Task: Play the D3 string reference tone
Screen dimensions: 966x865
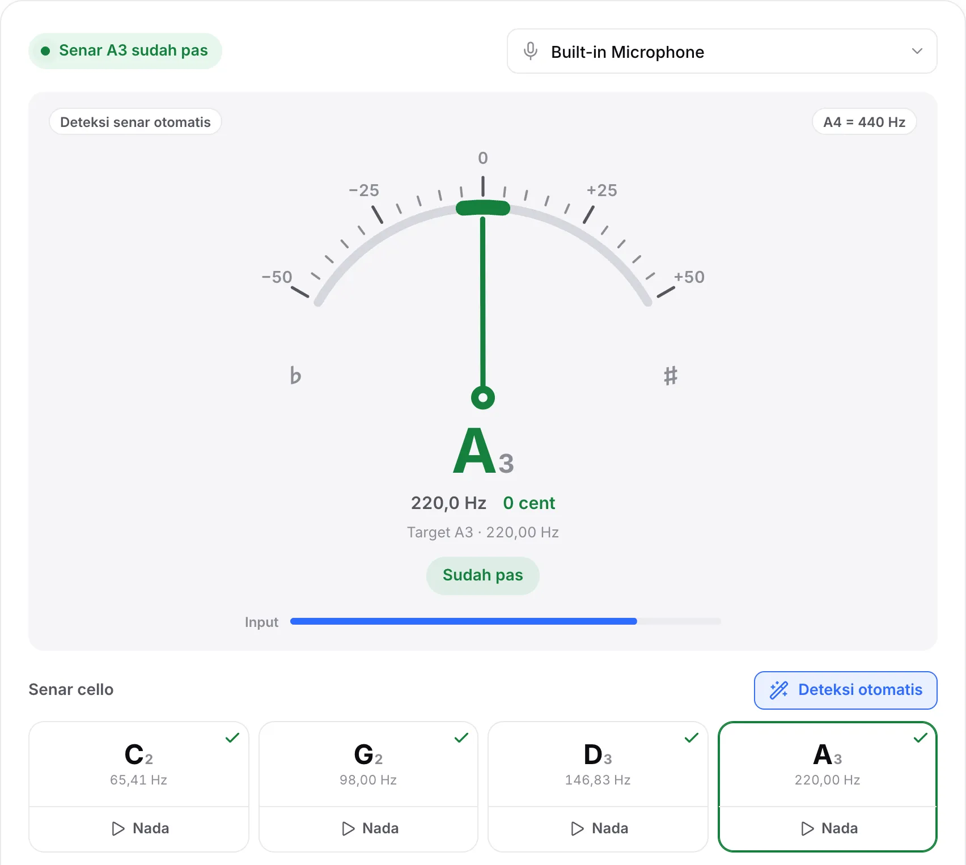Action: click(598, 829)
